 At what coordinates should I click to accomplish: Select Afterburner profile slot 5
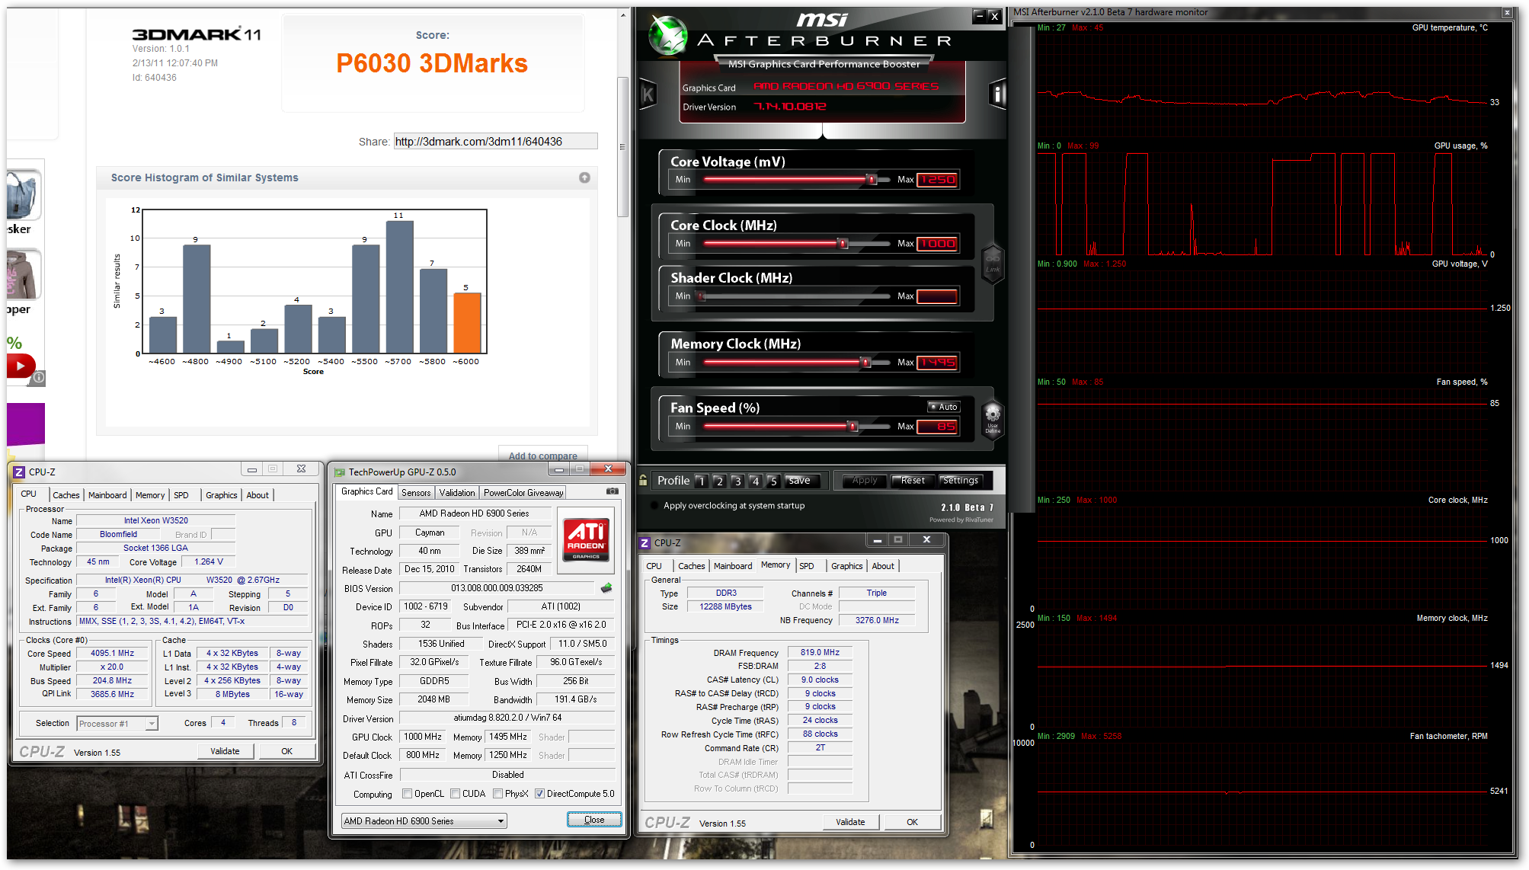point(773,481)
